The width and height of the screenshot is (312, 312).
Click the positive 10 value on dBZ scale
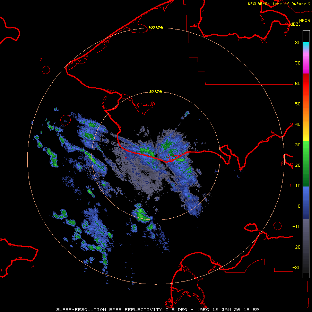[298, 186]
